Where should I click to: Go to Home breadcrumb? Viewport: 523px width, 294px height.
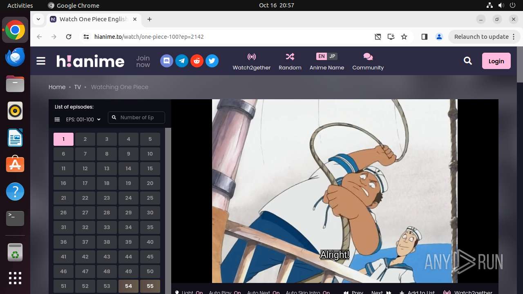coord(57,87)
